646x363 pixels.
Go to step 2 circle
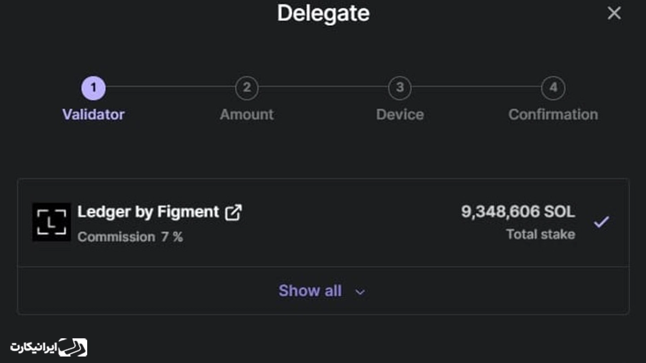[x=247, y=88]
